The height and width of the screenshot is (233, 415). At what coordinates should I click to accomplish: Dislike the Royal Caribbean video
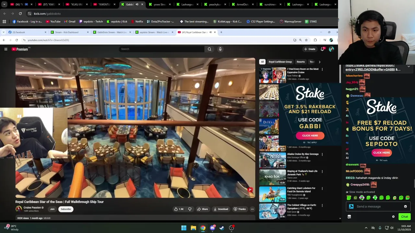[x=190, y=209]
